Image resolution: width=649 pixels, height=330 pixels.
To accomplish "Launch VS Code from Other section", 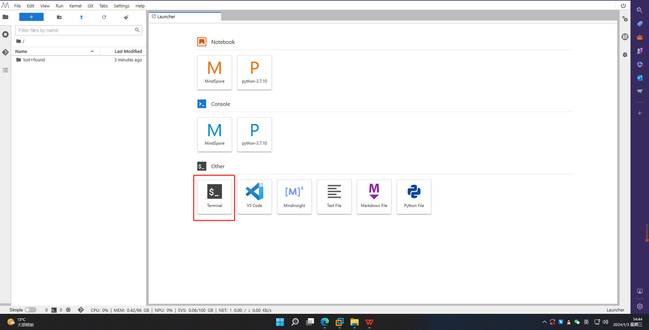I will (255, 197).
